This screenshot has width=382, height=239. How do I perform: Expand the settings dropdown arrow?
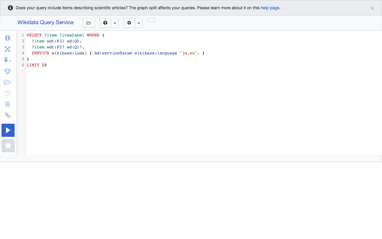[x=138, y=23]
